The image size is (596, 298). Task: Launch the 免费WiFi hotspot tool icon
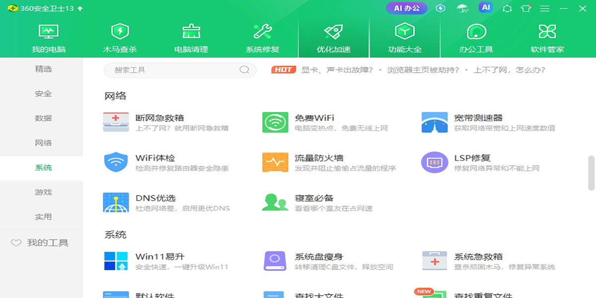point(275,122)
